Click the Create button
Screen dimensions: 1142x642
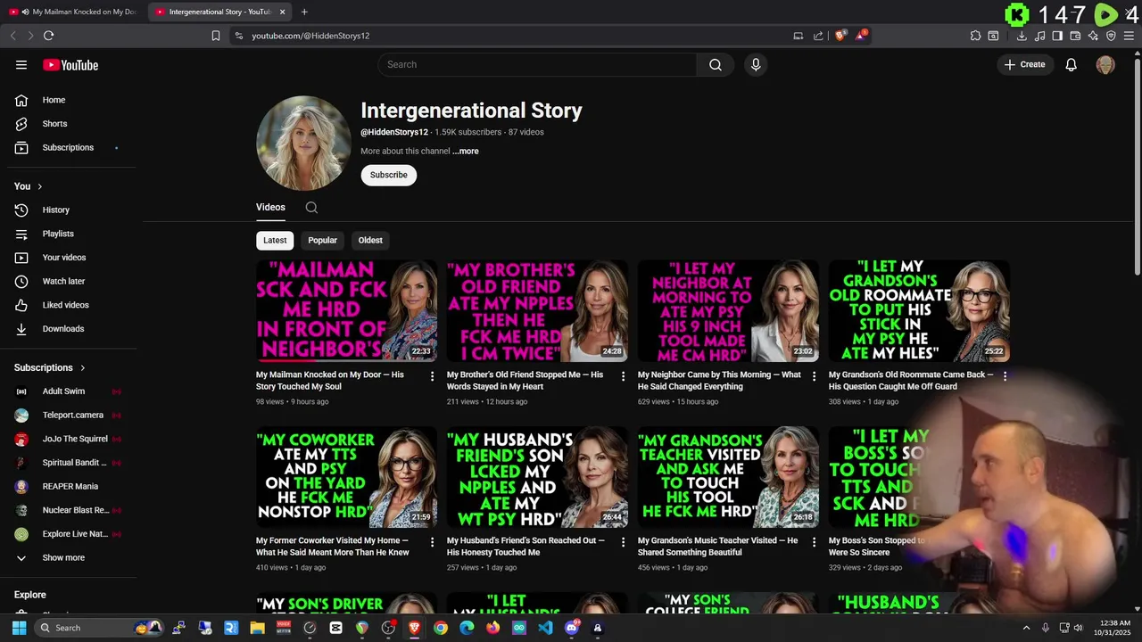pos(1024,64)
